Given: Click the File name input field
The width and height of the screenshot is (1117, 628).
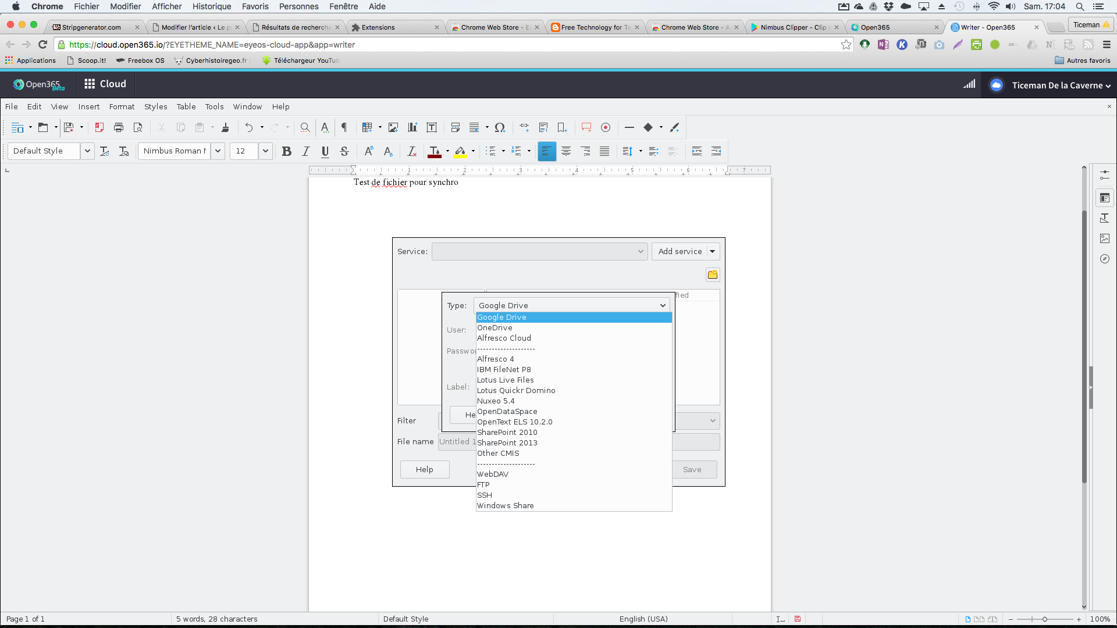Looking at the screenshot, I should coord(579,441).
